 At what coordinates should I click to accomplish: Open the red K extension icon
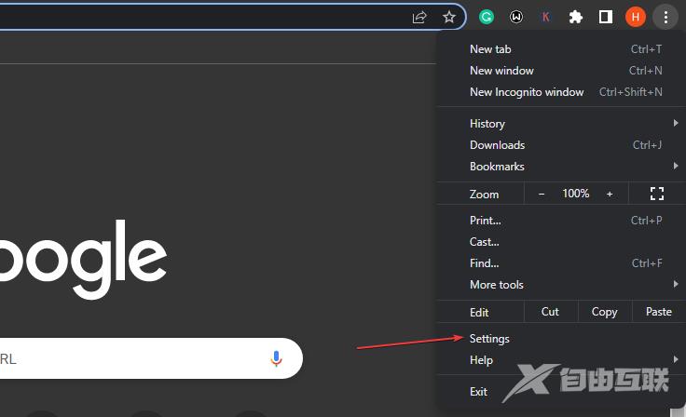click(x=545, y=17)
